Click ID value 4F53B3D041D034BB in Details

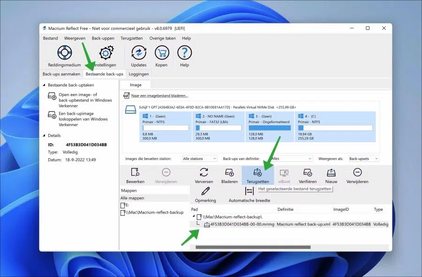[86, 145]
